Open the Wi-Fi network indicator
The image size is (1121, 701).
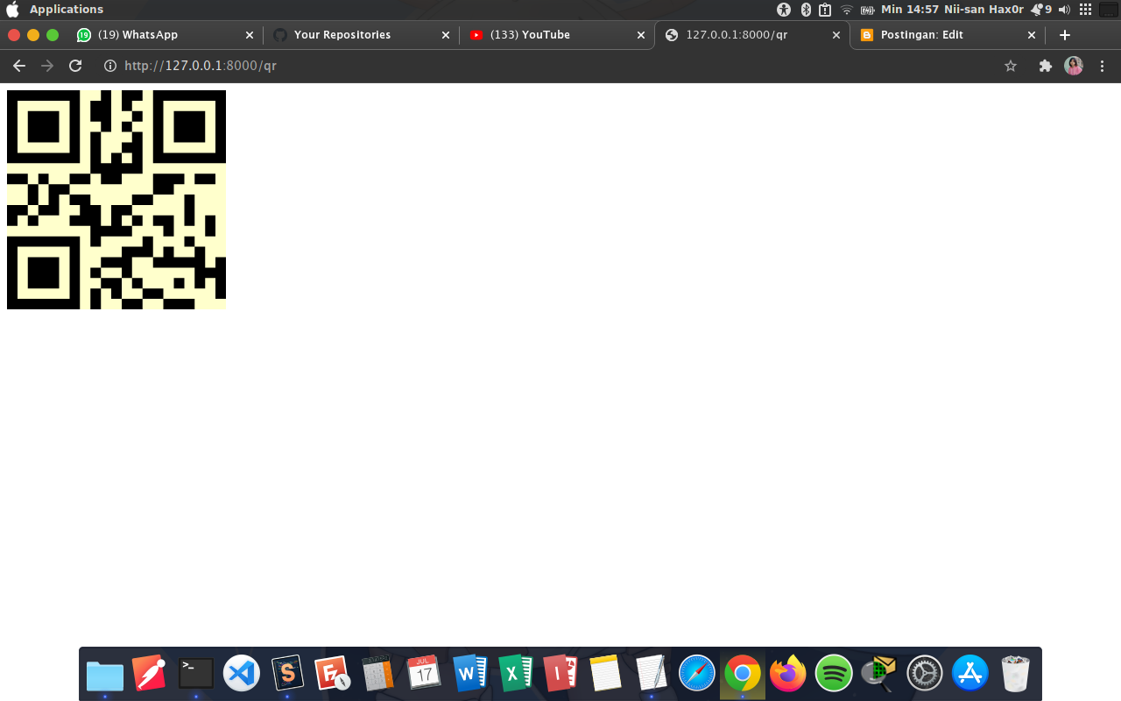coord(847,10)
